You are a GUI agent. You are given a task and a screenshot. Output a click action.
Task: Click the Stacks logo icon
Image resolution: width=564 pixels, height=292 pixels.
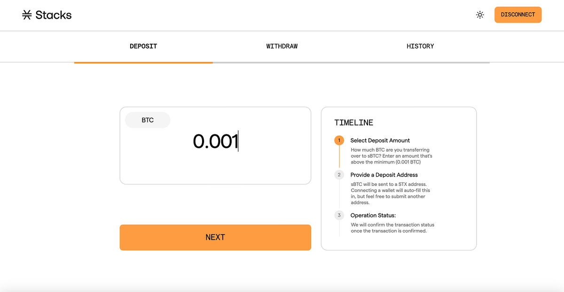[x=27, y=15]
